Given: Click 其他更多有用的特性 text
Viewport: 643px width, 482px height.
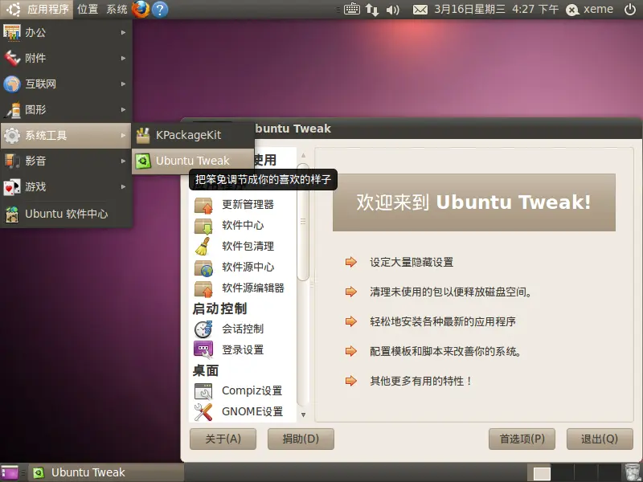Looking at the screenshot, I should tap(420, 381).
